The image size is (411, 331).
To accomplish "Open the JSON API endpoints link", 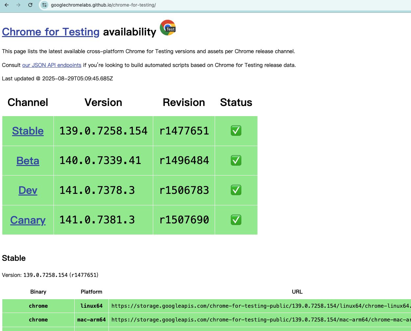I will tap(52, 65).
